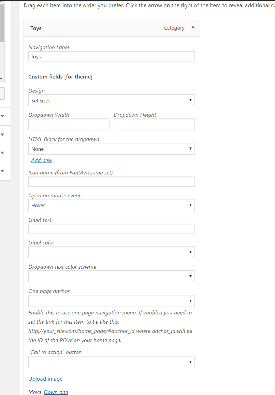Click the left panel scrollbar thumb
Viewport: 275px width, 395px height.
tap(2, 24)
